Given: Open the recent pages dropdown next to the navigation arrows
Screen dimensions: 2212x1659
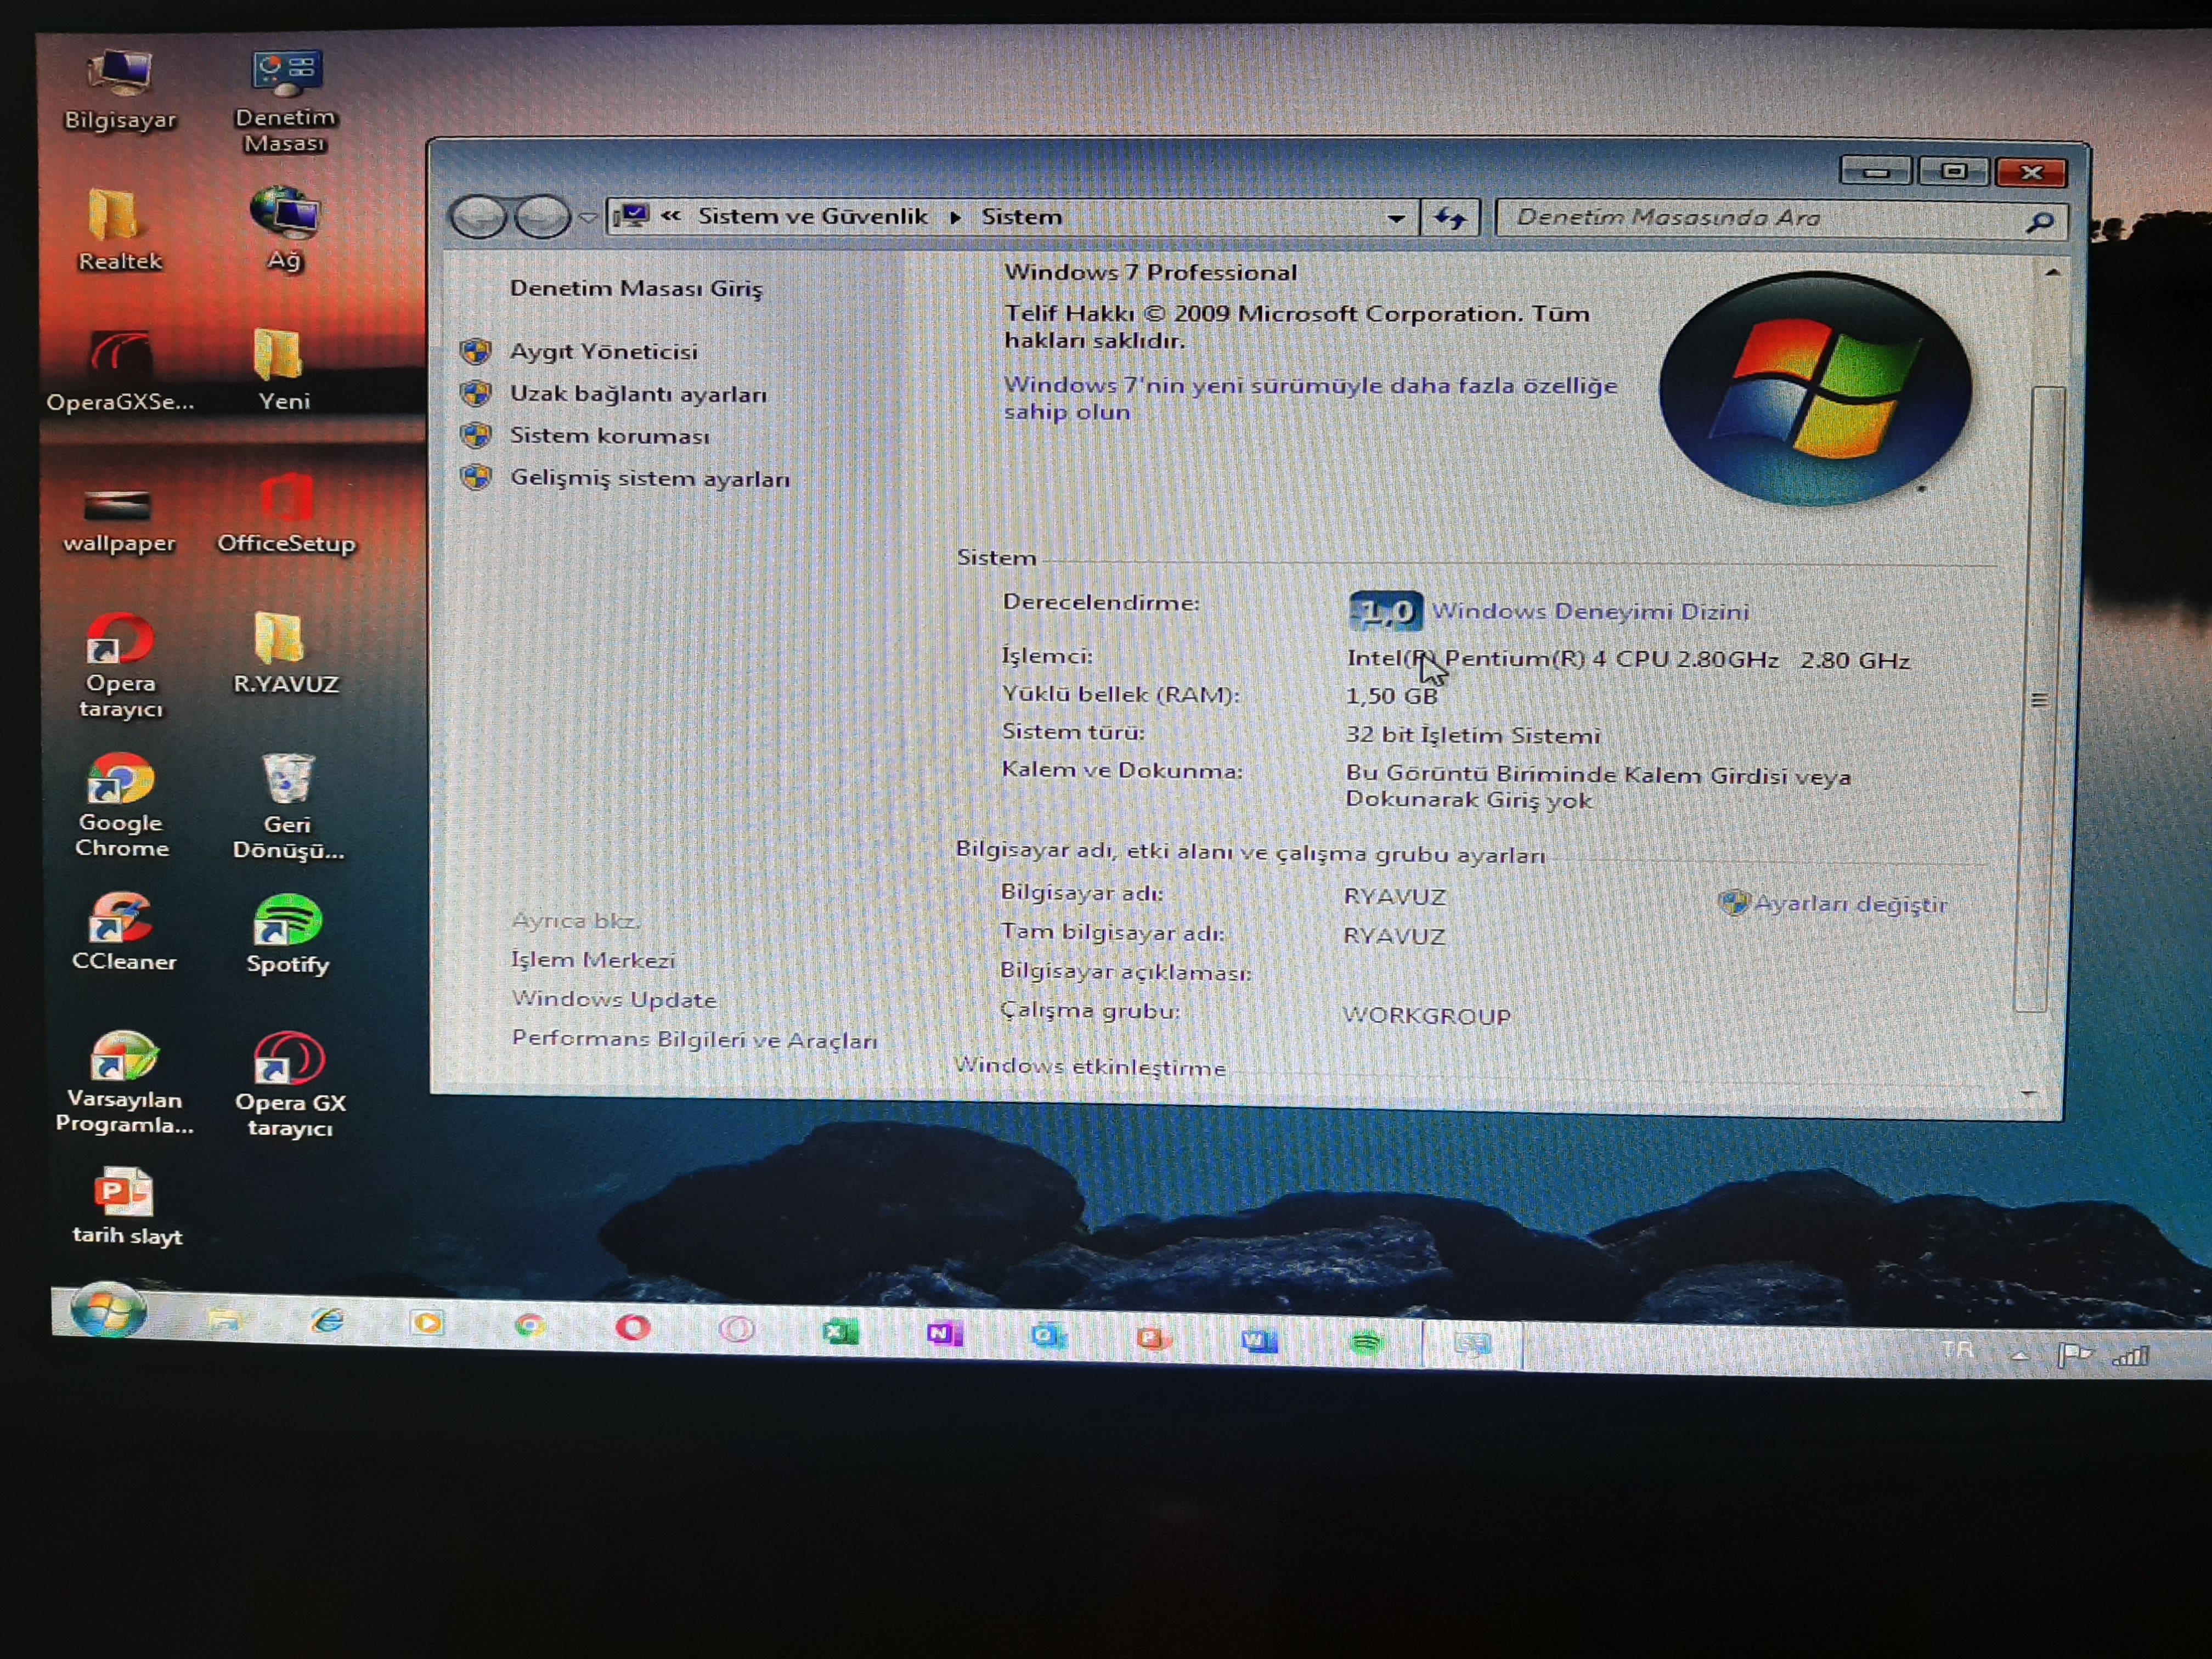Looking at the screenshot, I should pos(588,217).
